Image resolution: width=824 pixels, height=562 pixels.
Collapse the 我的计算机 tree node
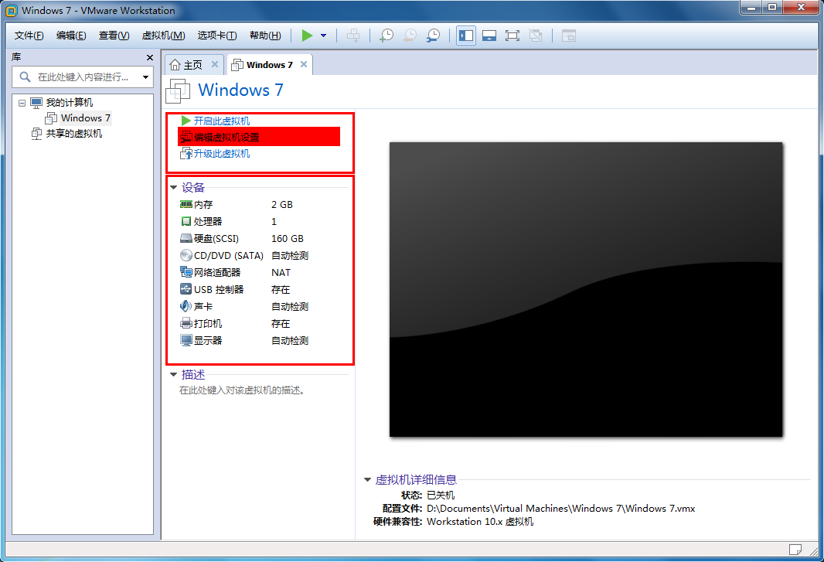[22, 103]
